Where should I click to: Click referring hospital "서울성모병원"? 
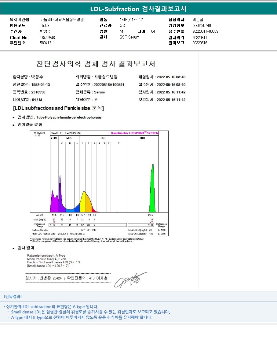point(106,77)
